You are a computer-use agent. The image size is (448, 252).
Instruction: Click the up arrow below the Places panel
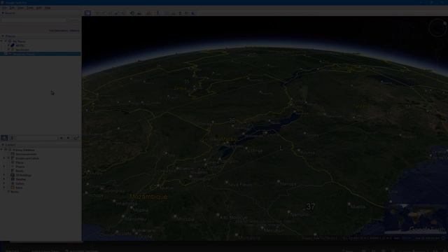tap(61, 138)
